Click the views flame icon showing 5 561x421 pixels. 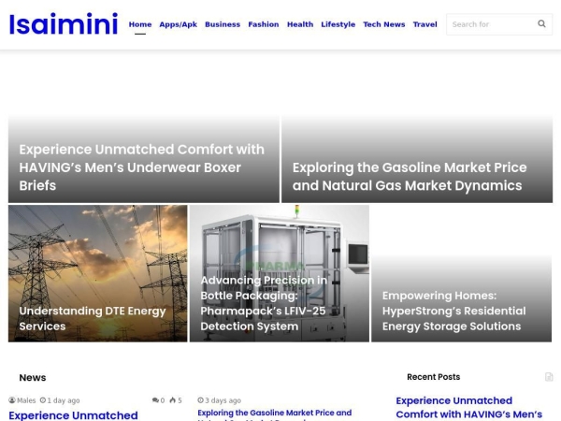[173, 400]
